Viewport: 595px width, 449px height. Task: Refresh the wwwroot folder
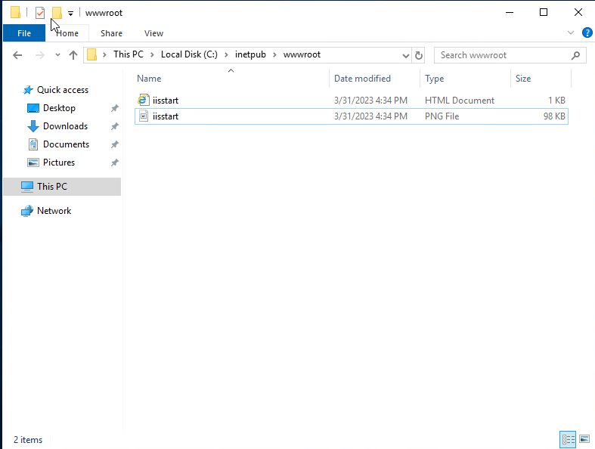pyautogui.click(x=419, y=56)
